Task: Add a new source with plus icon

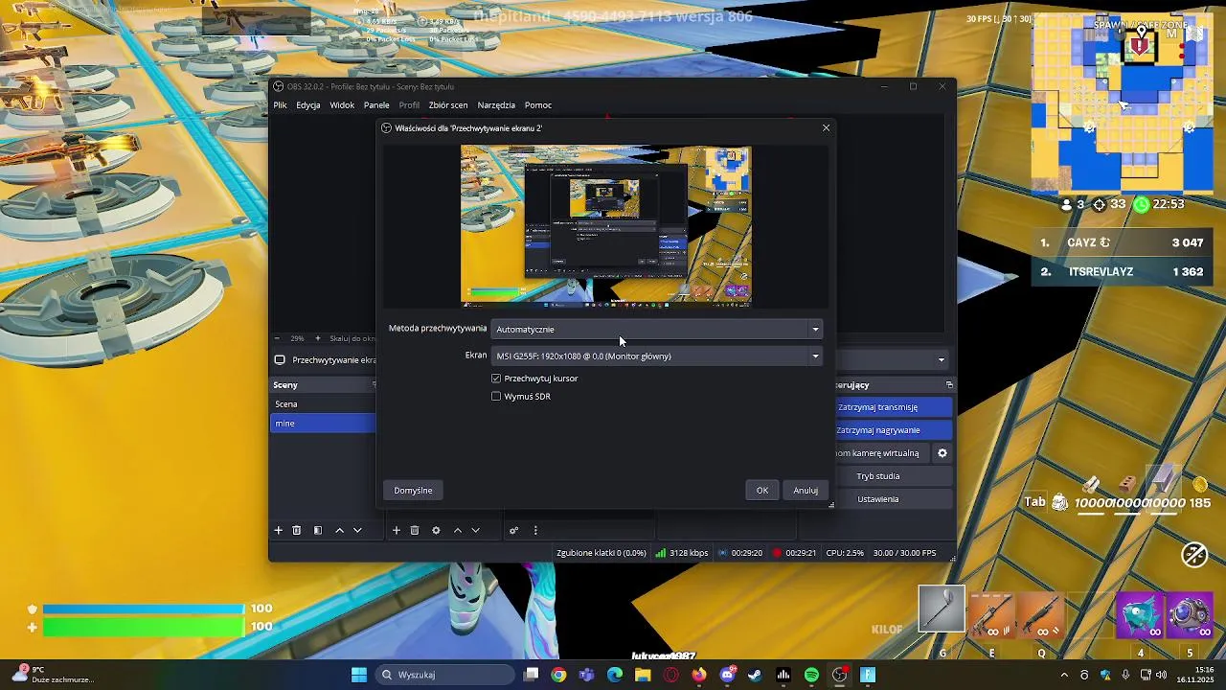Action: coord(396,530)
